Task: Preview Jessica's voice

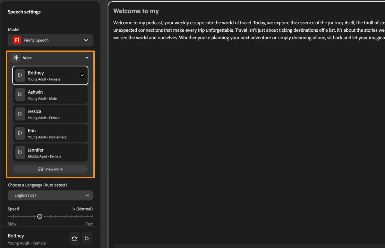Action: click(x=20, y=114)
